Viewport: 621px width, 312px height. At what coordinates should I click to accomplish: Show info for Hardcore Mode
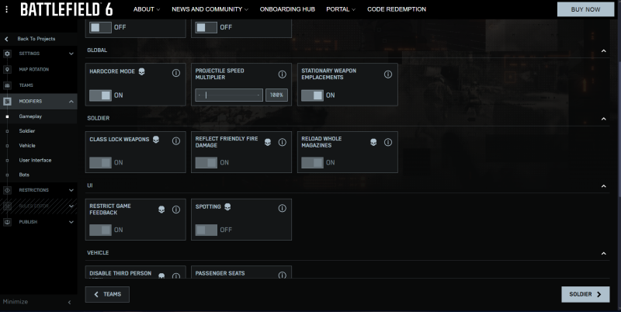pyautogui.click(x=176, y=73)
